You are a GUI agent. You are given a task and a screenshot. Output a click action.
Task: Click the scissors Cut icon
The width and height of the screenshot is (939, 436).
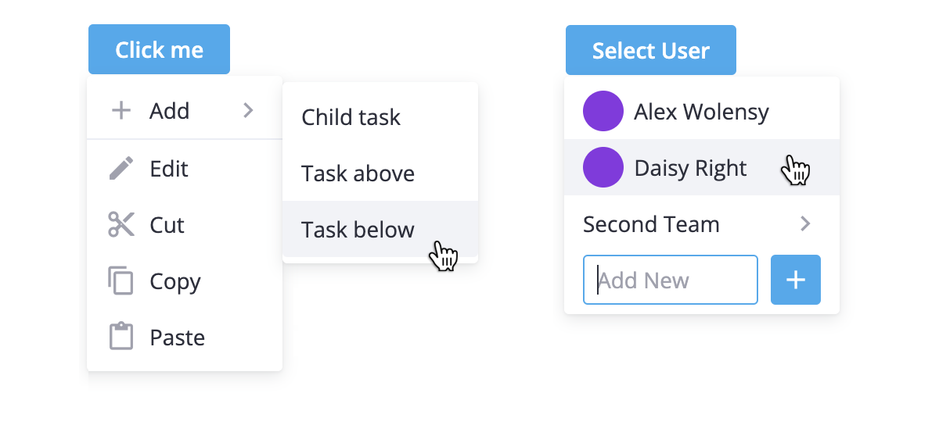point(121,224)
